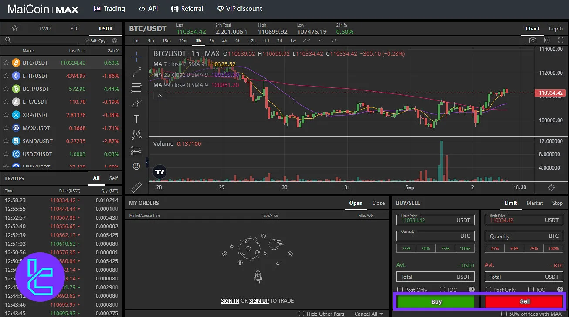Enable Post Only on buy order
Screen dimensions: 569x317
[x=399, y=290]
